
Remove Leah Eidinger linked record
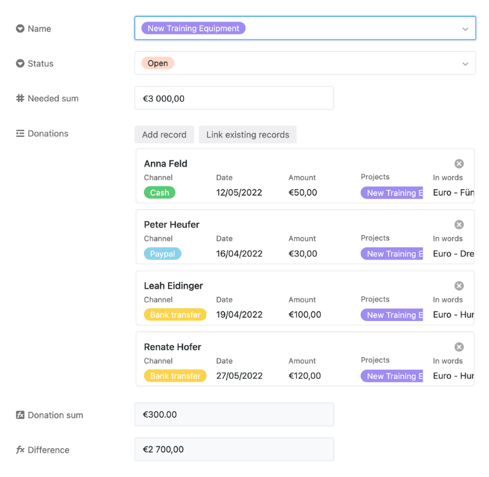[x=458, y=286]
